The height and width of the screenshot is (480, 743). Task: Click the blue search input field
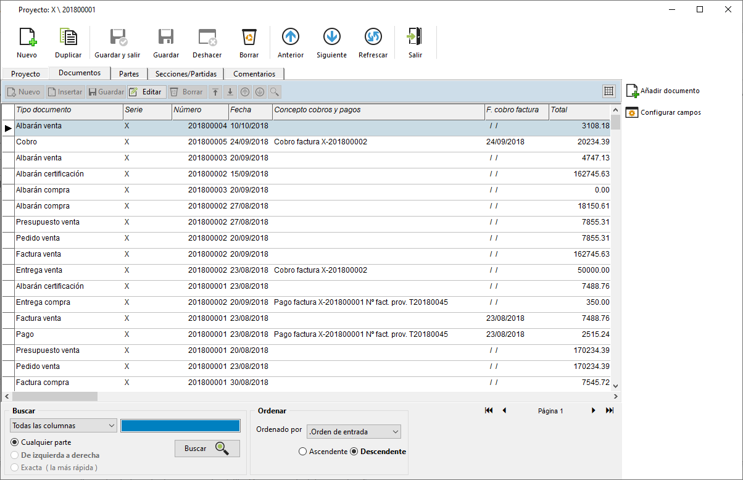180,426
